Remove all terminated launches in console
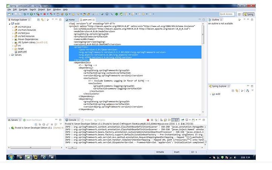This screenshot has width=272, height=170. tap(156, 120)
